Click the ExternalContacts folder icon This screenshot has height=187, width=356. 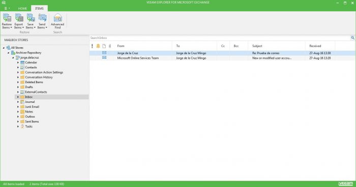click(x=22, y=92)
